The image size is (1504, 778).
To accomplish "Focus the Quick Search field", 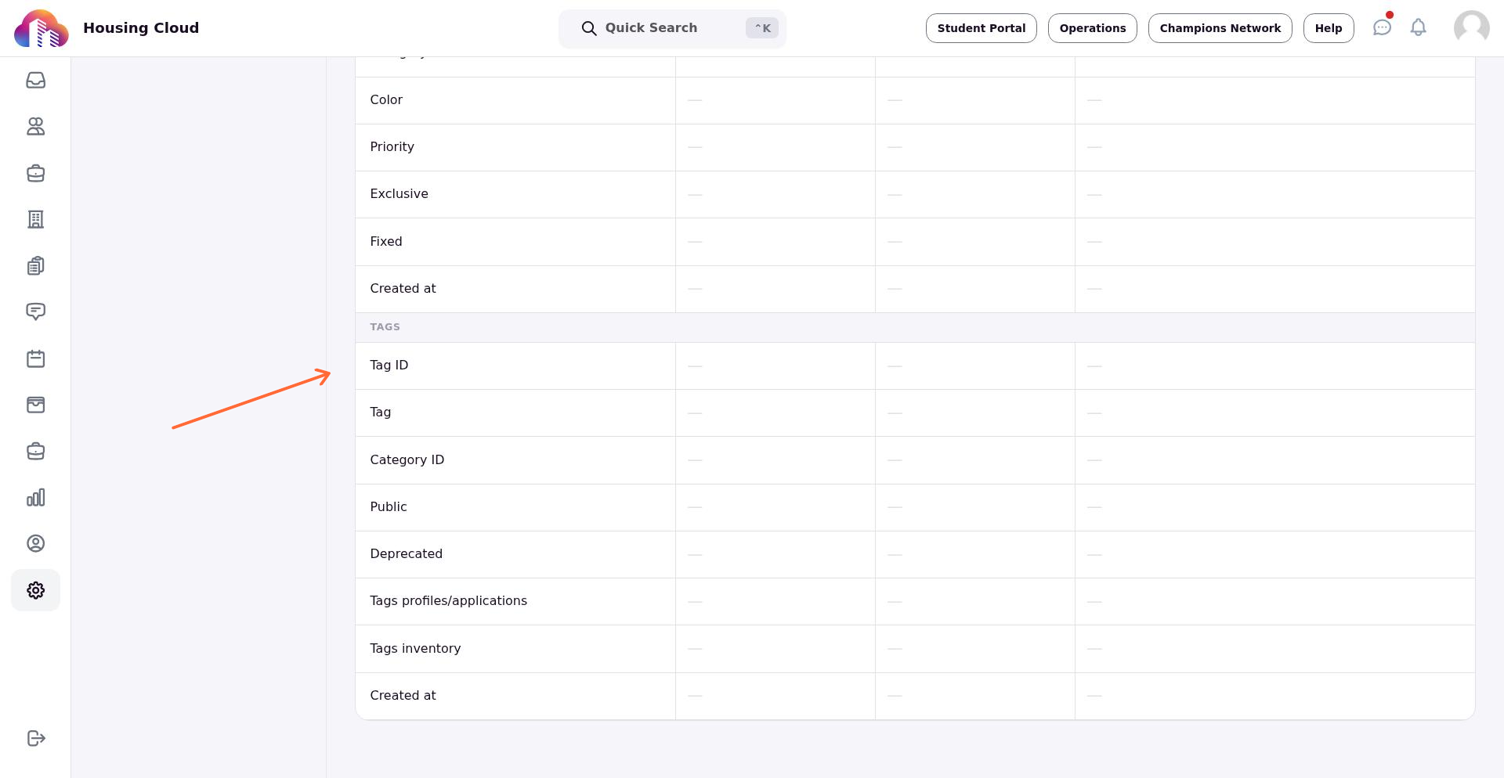I will [x=672, y=28].
